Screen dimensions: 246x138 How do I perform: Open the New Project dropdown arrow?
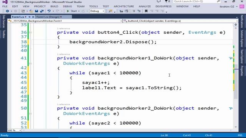[x=27, y=11]
